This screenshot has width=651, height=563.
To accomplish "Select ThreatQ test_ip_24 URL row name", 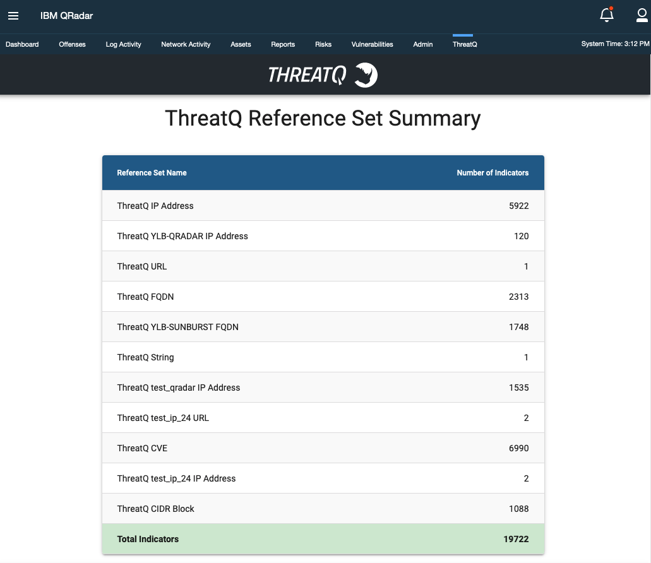I will 163,418.
